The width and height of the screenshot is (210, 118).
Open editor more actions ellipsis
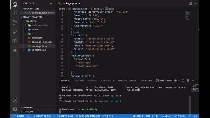click(195, 3)
